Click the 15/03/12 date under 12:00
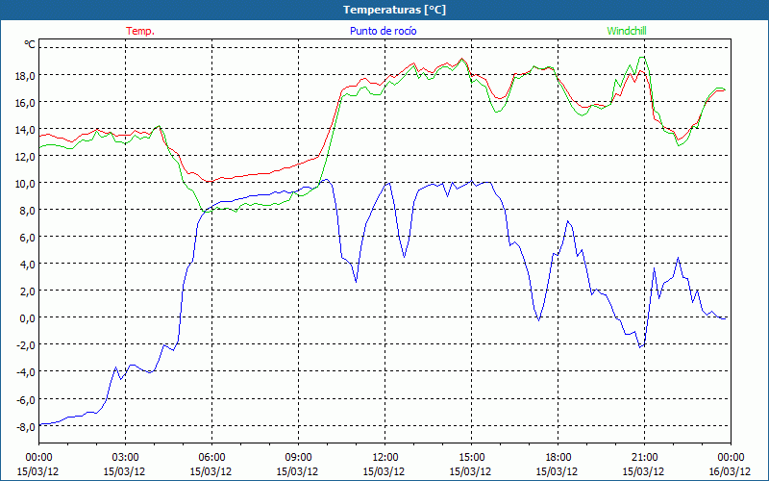This screenshot has width=769, height=481. pyautogui.click(x=384, y=471)
